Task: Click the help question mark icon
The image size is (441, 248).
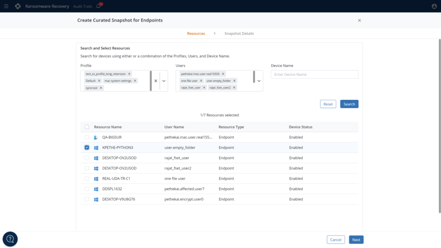Action: [10, 239]
